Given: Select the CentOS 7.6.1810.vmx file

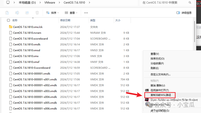Looking at the screenshot, I should (x=26, y=56).
